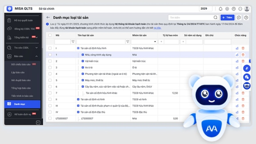Select Danh mục in the sidebar
Image resolution: width=256 pixels, height=144 pixels.
pyautogui.click(x=22, y=104)
